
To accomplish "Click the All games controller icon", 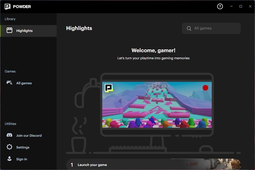I will tap(9, 83).
